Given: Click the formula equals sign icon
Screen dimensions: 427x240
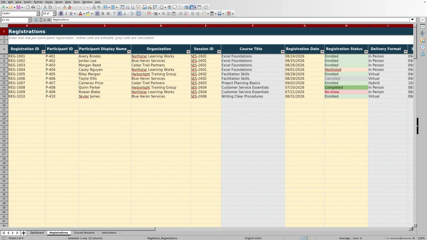Looking at the screenshot, I should click(49, 20).
